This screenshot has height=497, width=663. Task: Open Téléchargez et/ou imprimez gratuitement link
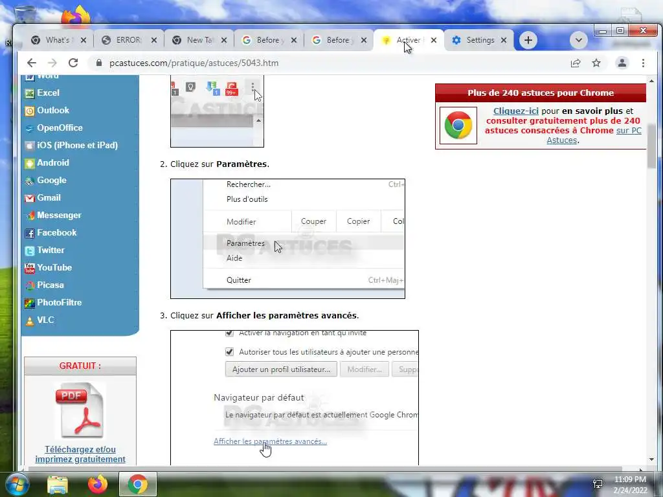click(80, 454)
